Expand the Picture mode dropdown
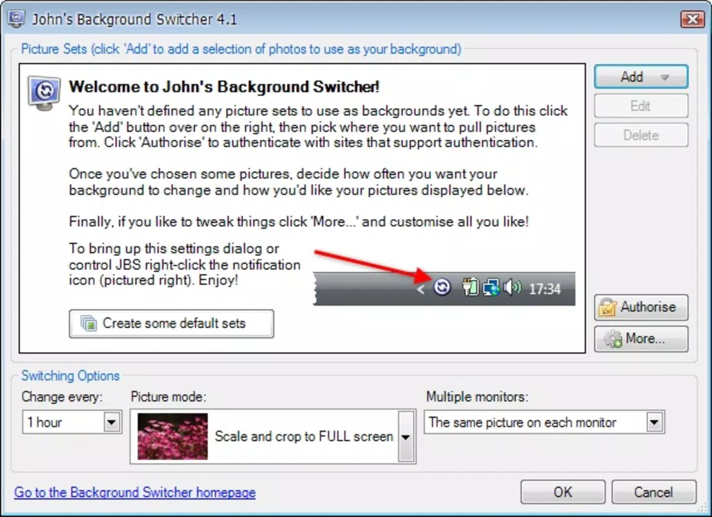The image size is (712, 517). [406, 437]
